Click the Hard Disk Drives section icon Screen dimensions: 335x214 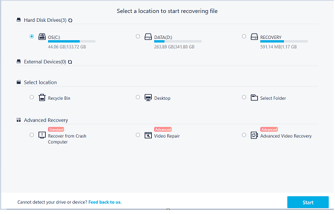[19, 20]
